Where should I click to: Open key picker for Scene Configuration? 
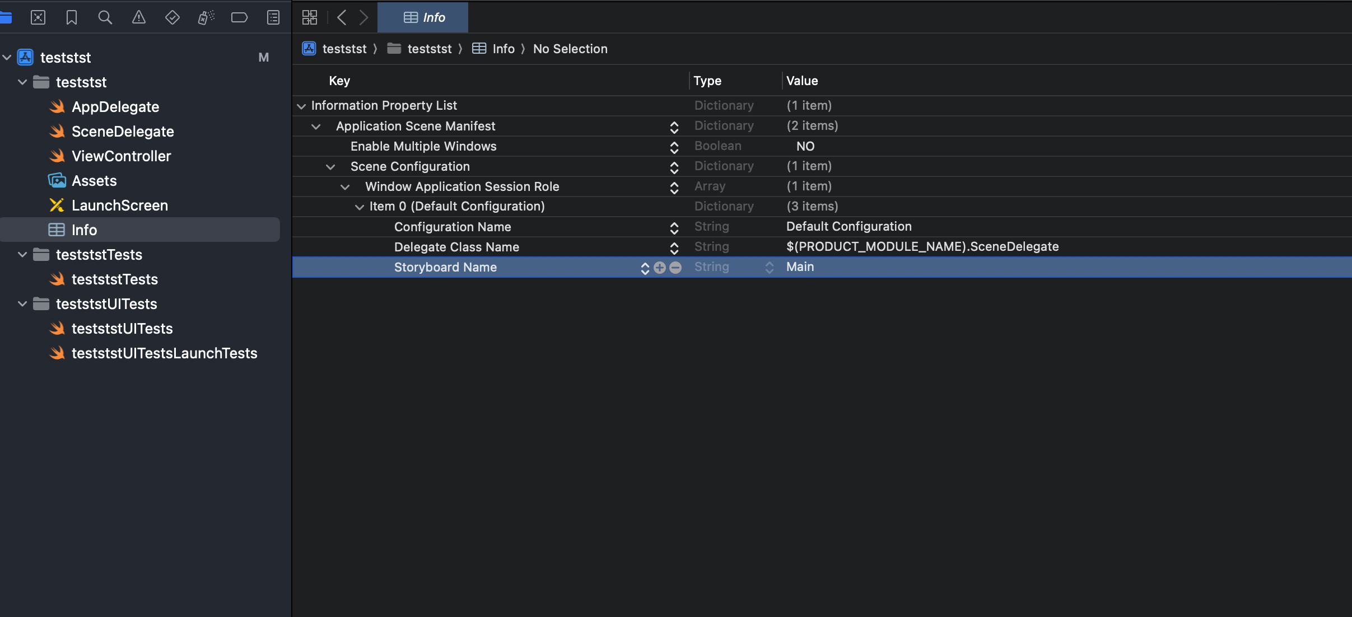[674, 167]
